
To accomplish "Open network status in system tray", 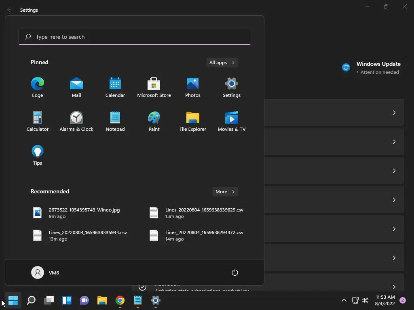I will [x=355, y=300].
